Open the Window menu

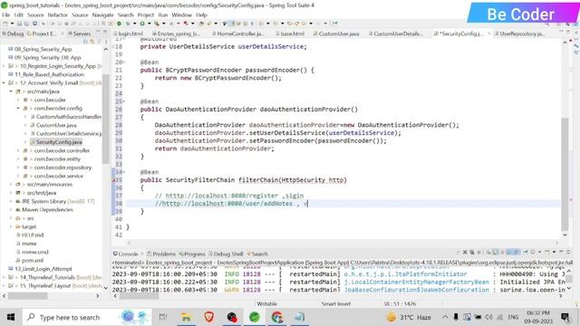tap(181, 14)
